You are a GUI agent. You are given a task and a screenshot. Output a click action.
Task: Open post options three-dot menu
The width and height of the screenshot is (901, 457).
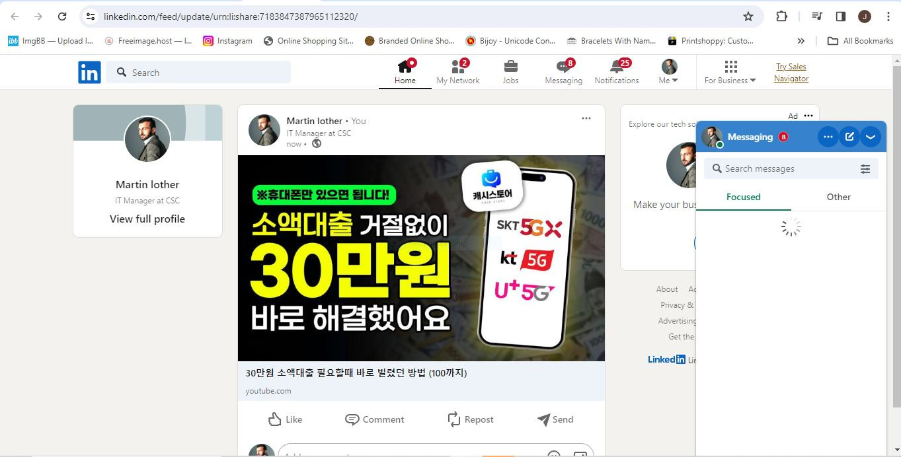coord(586,118)
